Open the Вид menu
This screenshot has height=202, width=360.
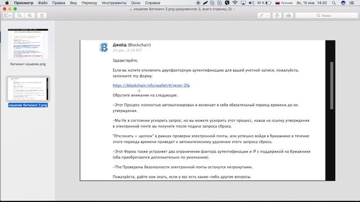point(73,3)
